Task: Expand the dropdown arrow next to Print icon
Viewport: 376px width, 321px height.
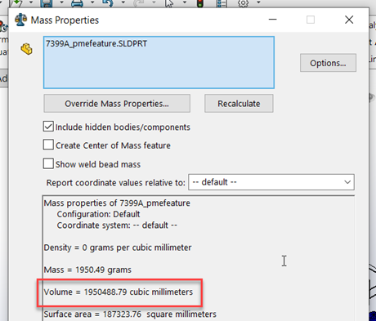Action: coord(92,2)
